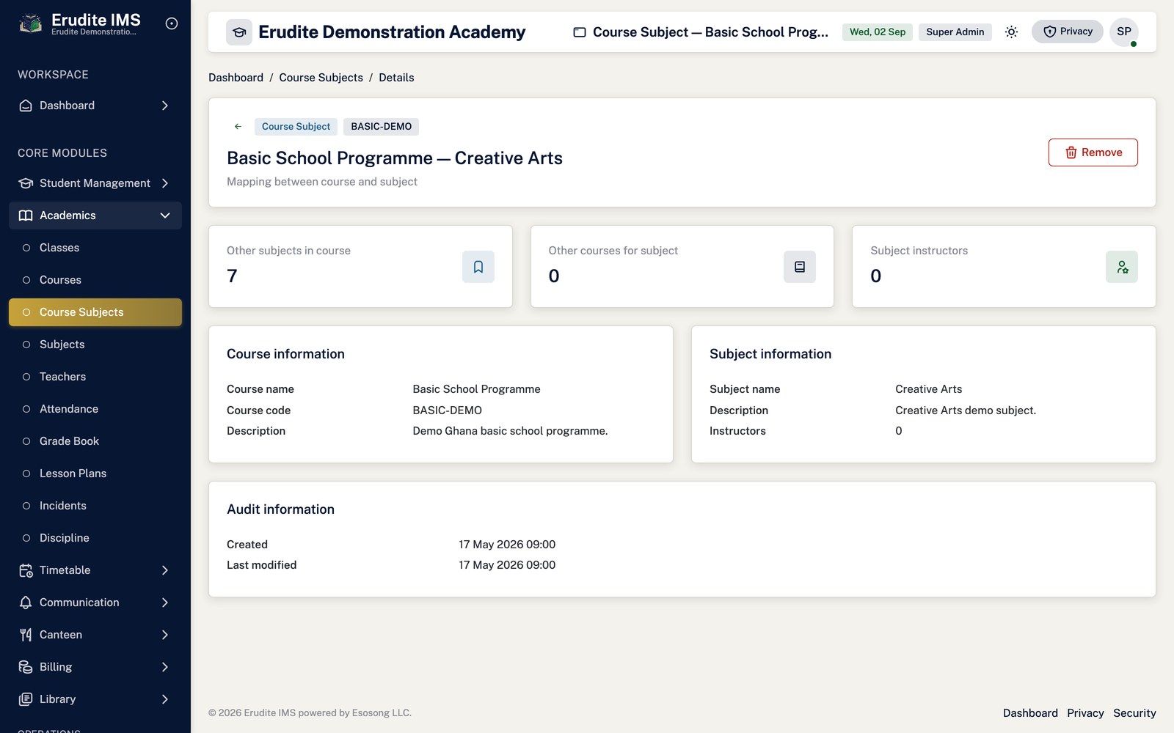Click the Timetable calendar icon
Image resolution: width=1174 pixels, height=733 pixels.
pos(26,570)
